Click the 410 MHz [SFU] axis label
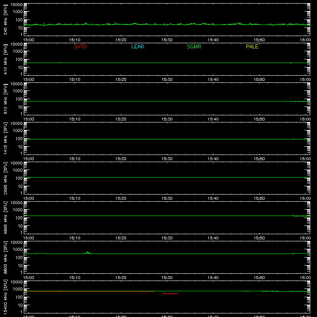 pyautogui.click(x=6, y=59)
